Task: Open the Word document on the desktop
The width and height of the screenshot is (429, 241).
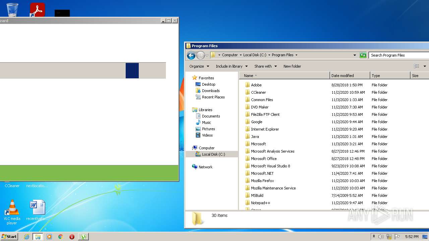Action: pyautogui.click(x=37, y=210)
